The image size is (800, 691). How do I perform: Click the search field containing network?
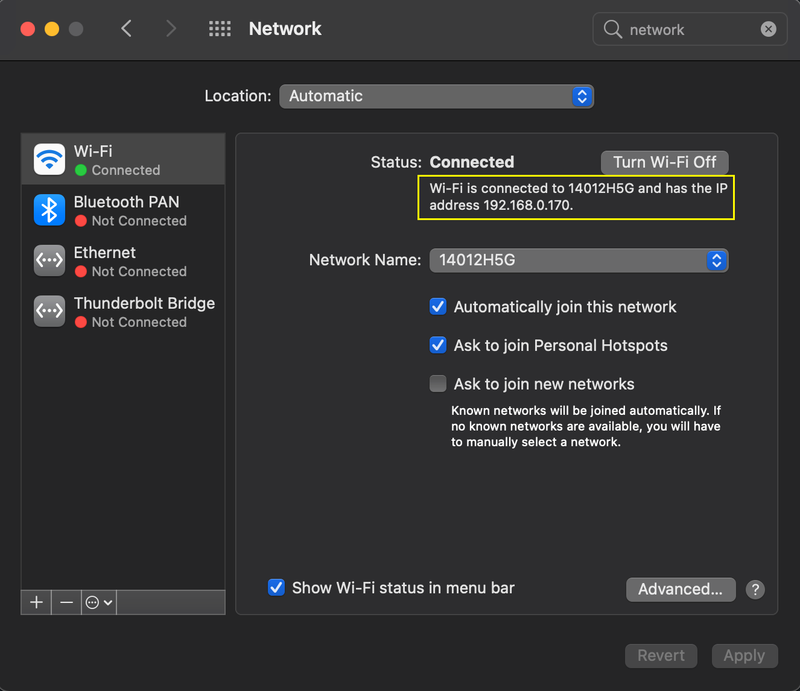click(690, 29)
